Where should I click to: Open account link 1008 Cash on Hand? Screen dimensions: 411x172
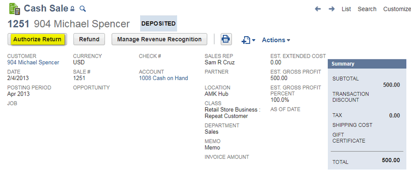point(163,78)
